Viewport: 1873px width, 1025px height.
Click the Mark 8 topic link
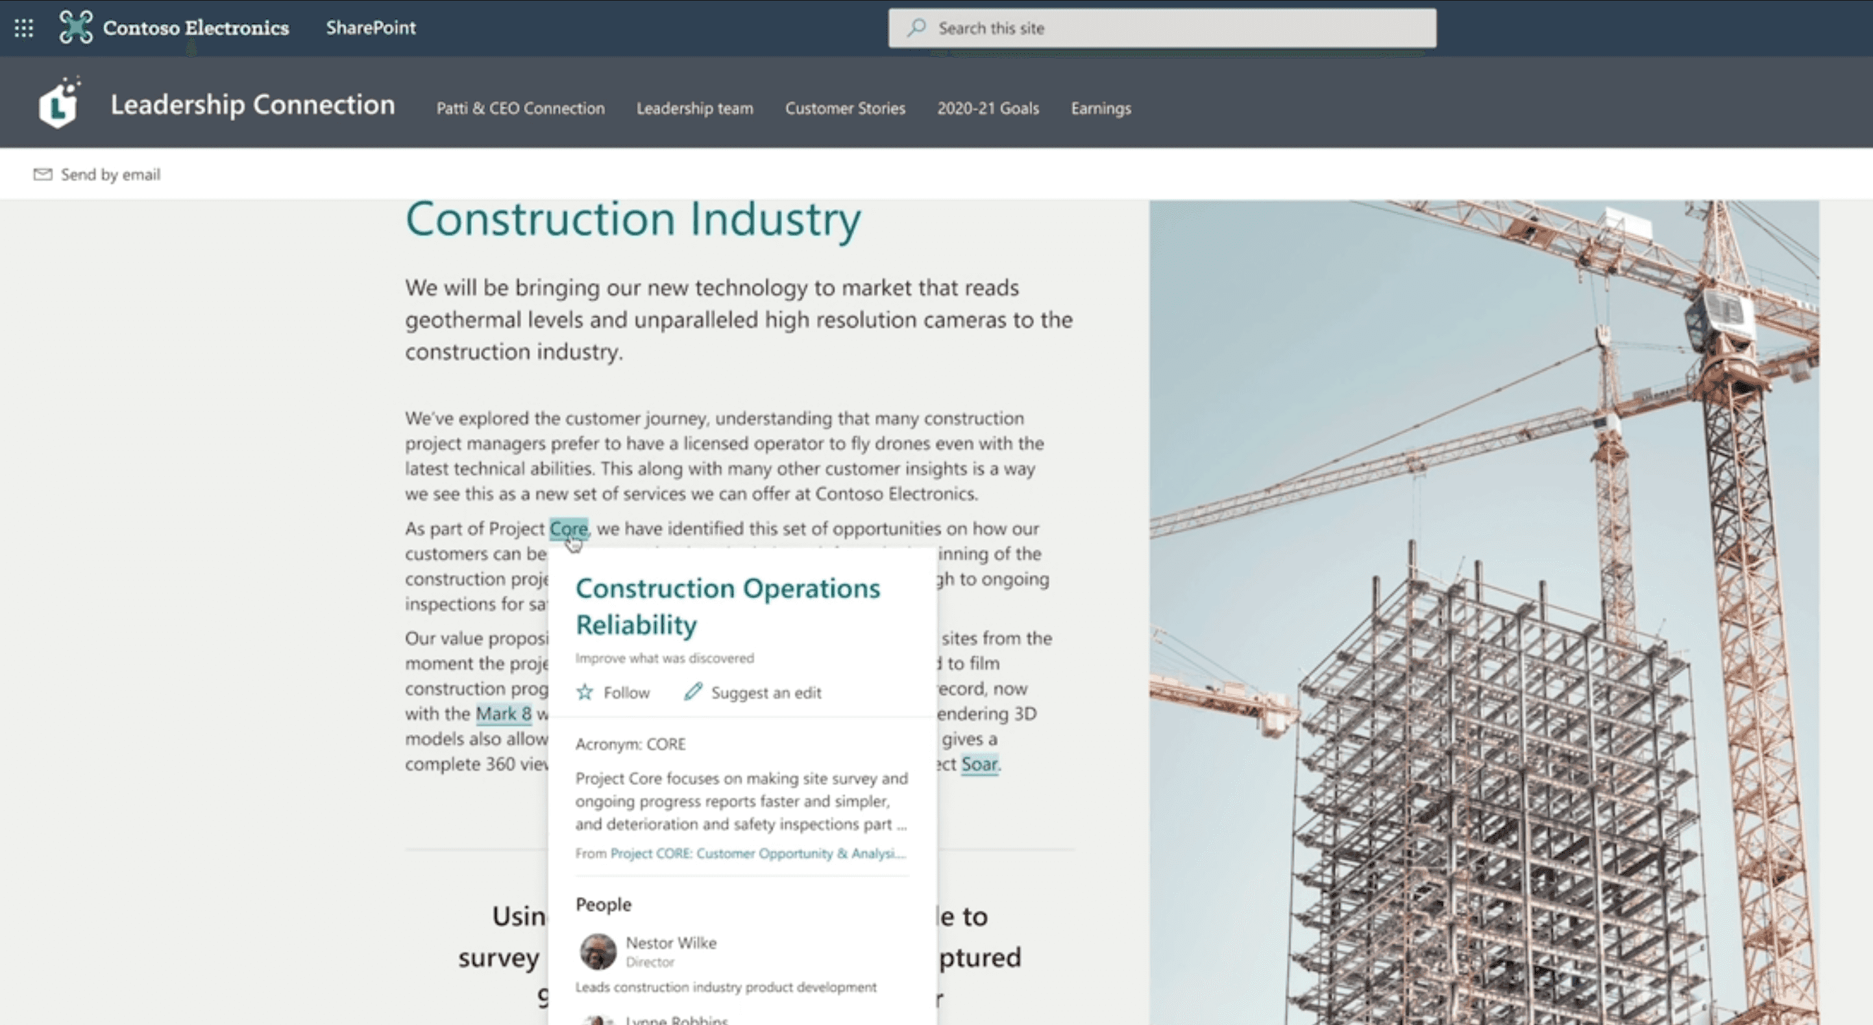coord(503,714)
